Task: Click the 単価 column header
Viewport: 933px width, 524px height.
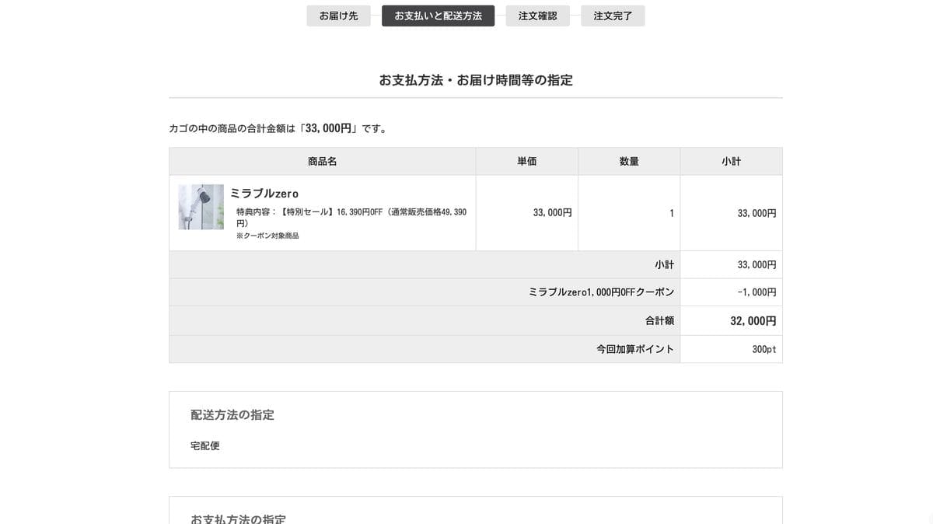Action: point(526,161)
